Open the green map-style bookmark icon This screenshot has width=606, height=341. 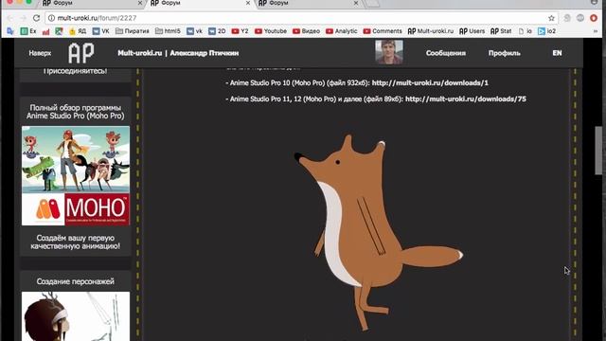[59, 31]
